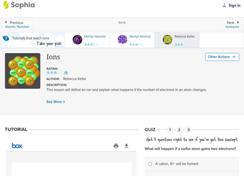Click the three-star rating under Ions title
Screen dimensions: 244x176
[x=55, y=73]
